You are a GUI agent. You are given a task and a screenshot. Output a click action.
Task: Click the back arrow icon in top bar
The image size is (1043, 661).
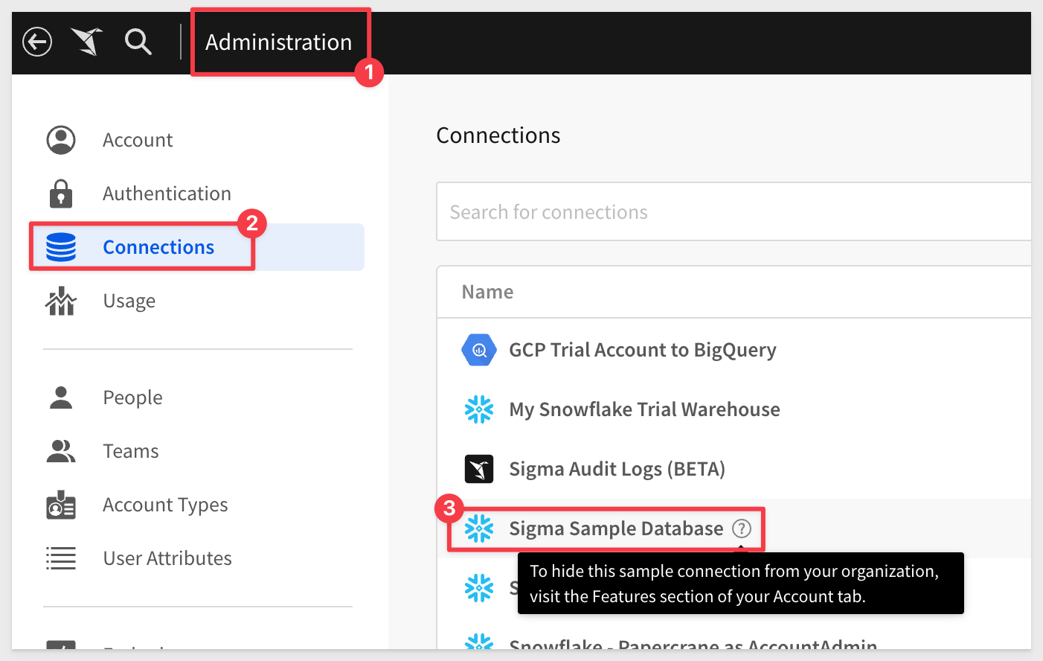[x=37, y=42]
